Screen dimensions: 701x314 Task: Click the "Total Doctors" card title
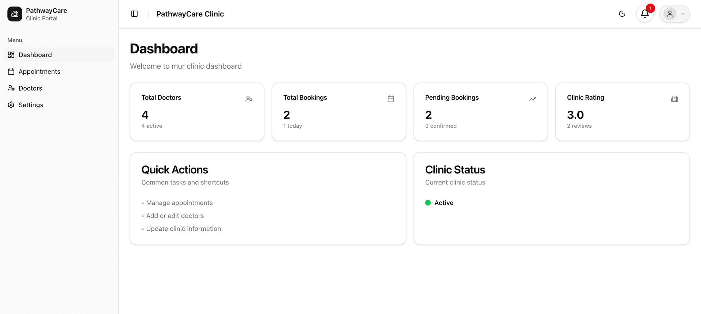tap(161, 97)
